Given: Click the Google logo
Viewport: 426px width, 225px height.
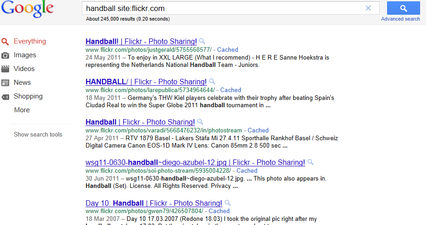Looking at the screenshot, I should click(x=27, y=9).
